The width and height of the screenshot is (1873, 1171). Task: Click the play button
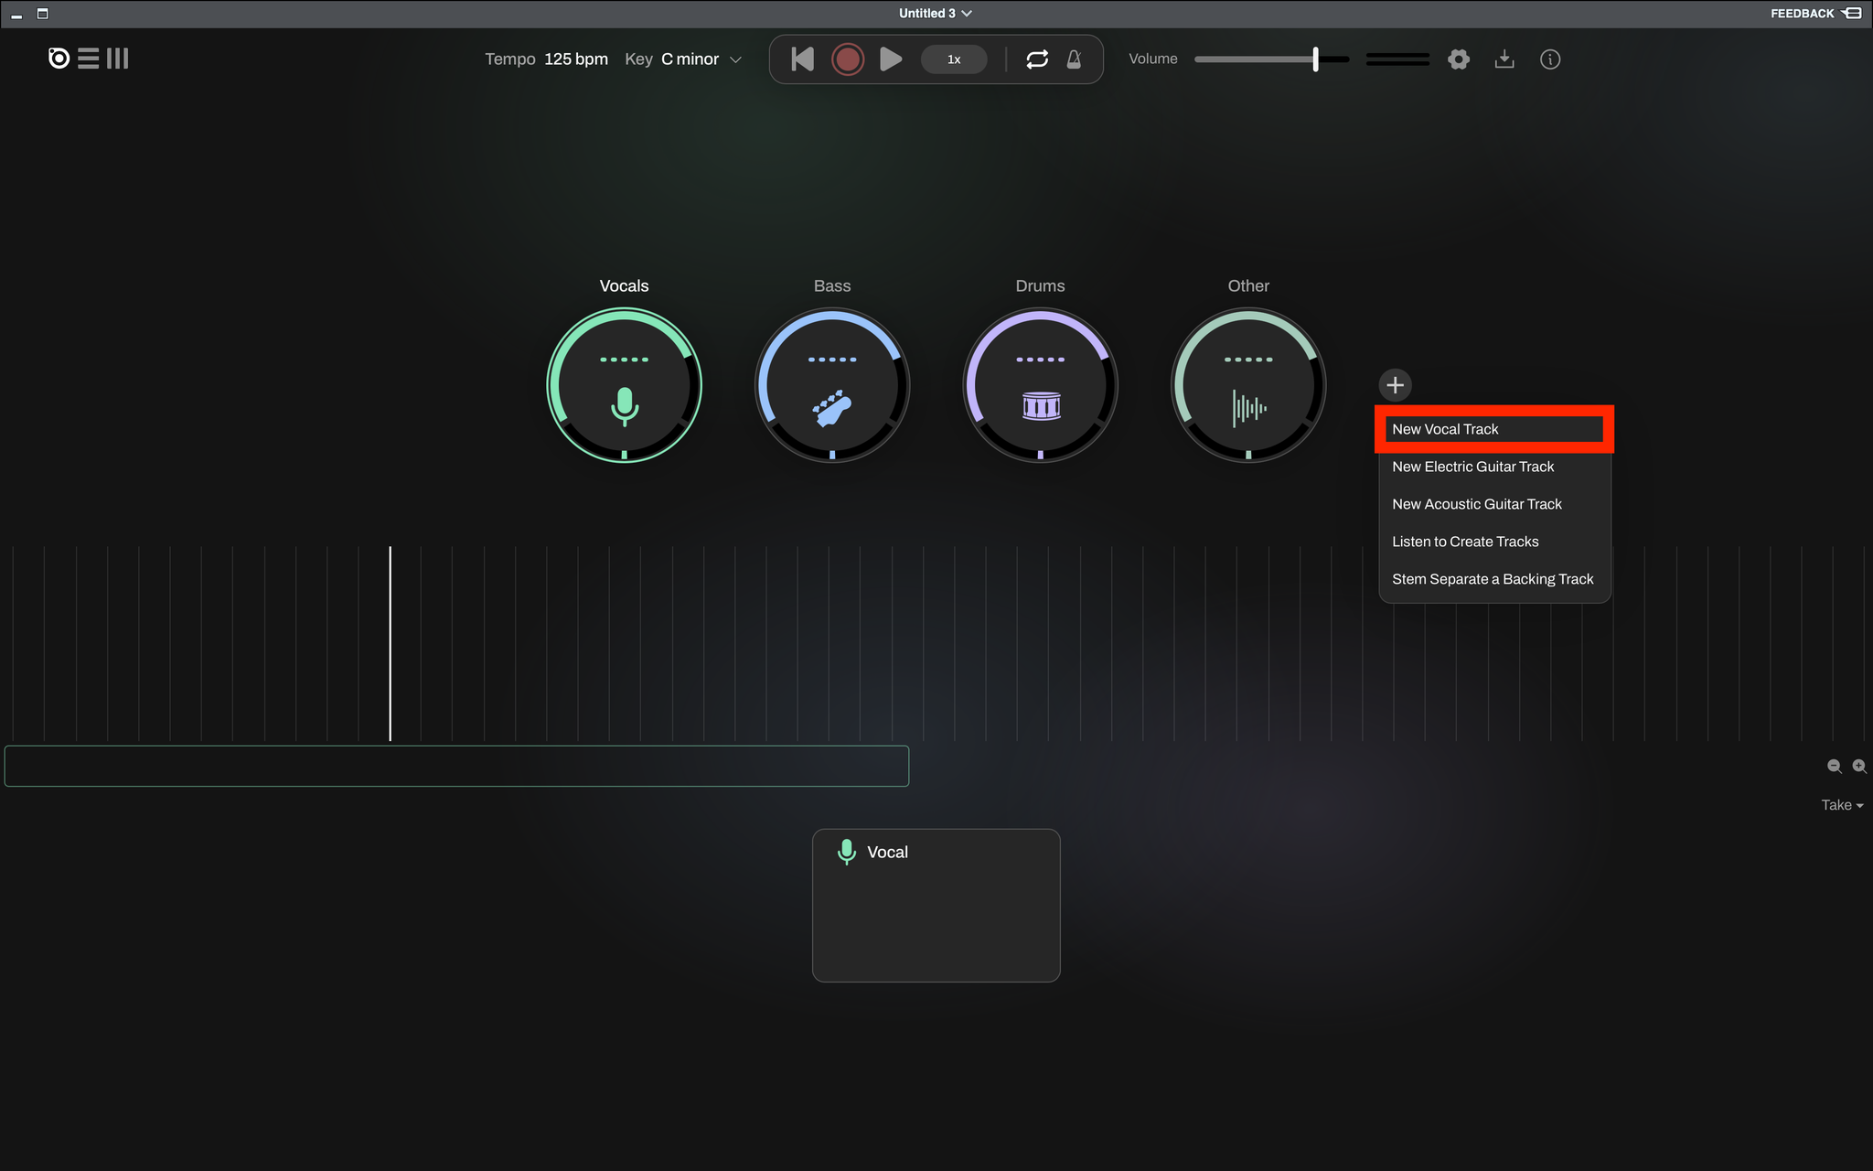click(891, 59)
